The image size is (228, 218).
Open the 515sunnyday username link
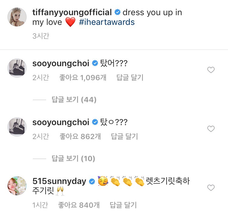click(x=59, y=181)
